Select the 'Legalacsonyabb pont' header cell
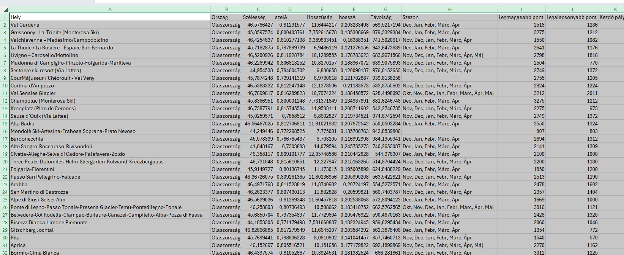The width and height of the screenshot is (624, 255). (x=572, y=17)
